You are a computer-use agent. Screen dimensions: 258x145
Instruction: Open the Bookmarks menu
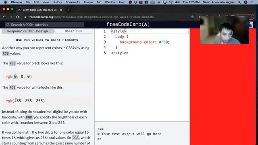[73, 2]
